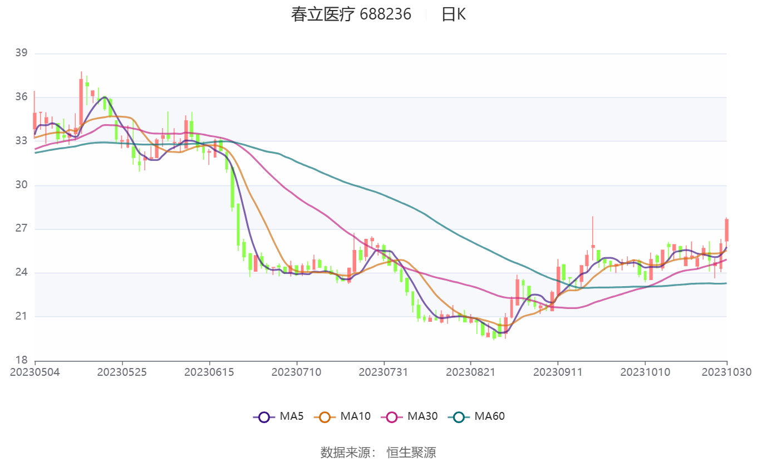Hide the MA10 series via its text label
757x461 pixels.
click(355, 416)
